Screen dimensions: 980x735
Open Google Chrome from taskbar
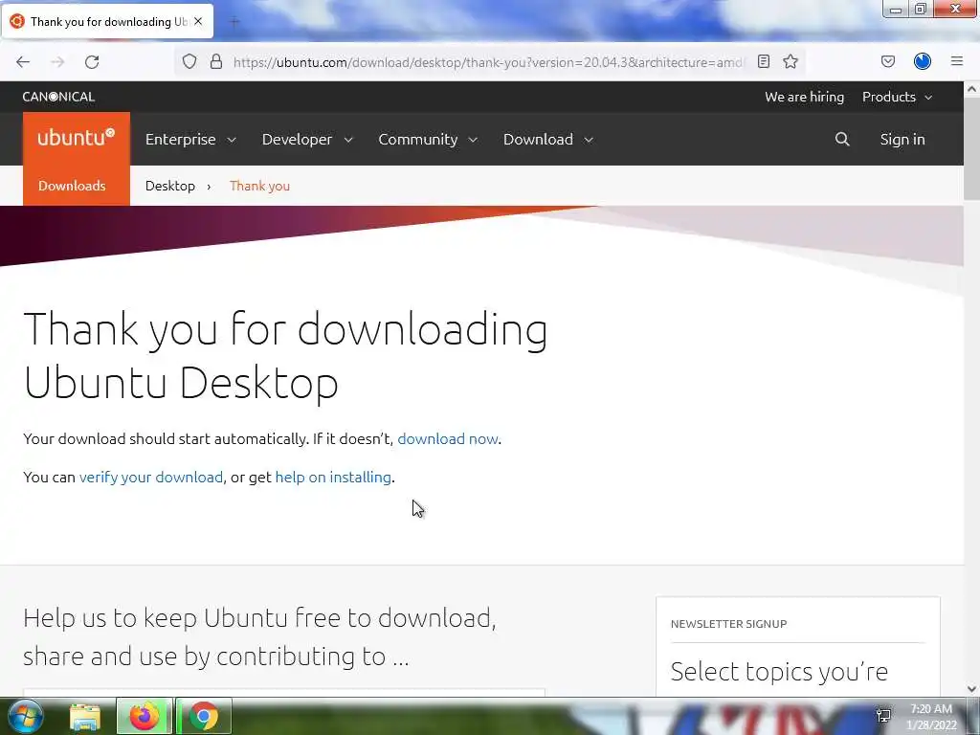pyautogui.click(x=204, y=716)
